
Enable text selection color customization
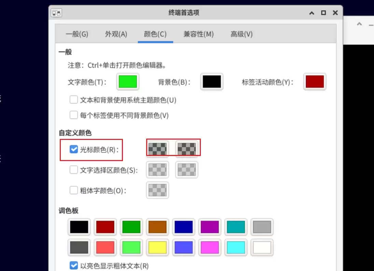point(74,170)
